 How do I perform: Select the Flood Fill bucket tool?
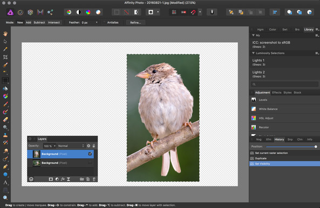coord(5,88)
